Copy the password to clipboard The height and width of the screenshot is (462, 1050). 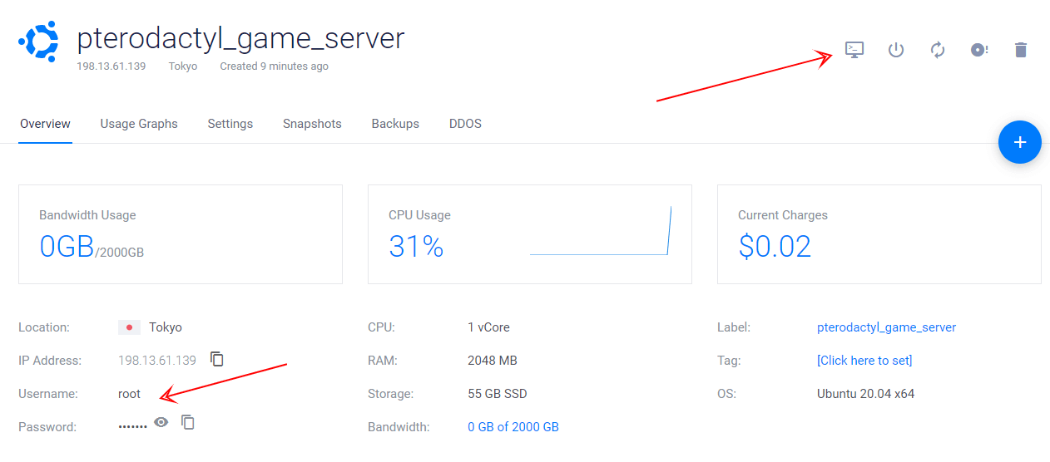tap(189, 423)
